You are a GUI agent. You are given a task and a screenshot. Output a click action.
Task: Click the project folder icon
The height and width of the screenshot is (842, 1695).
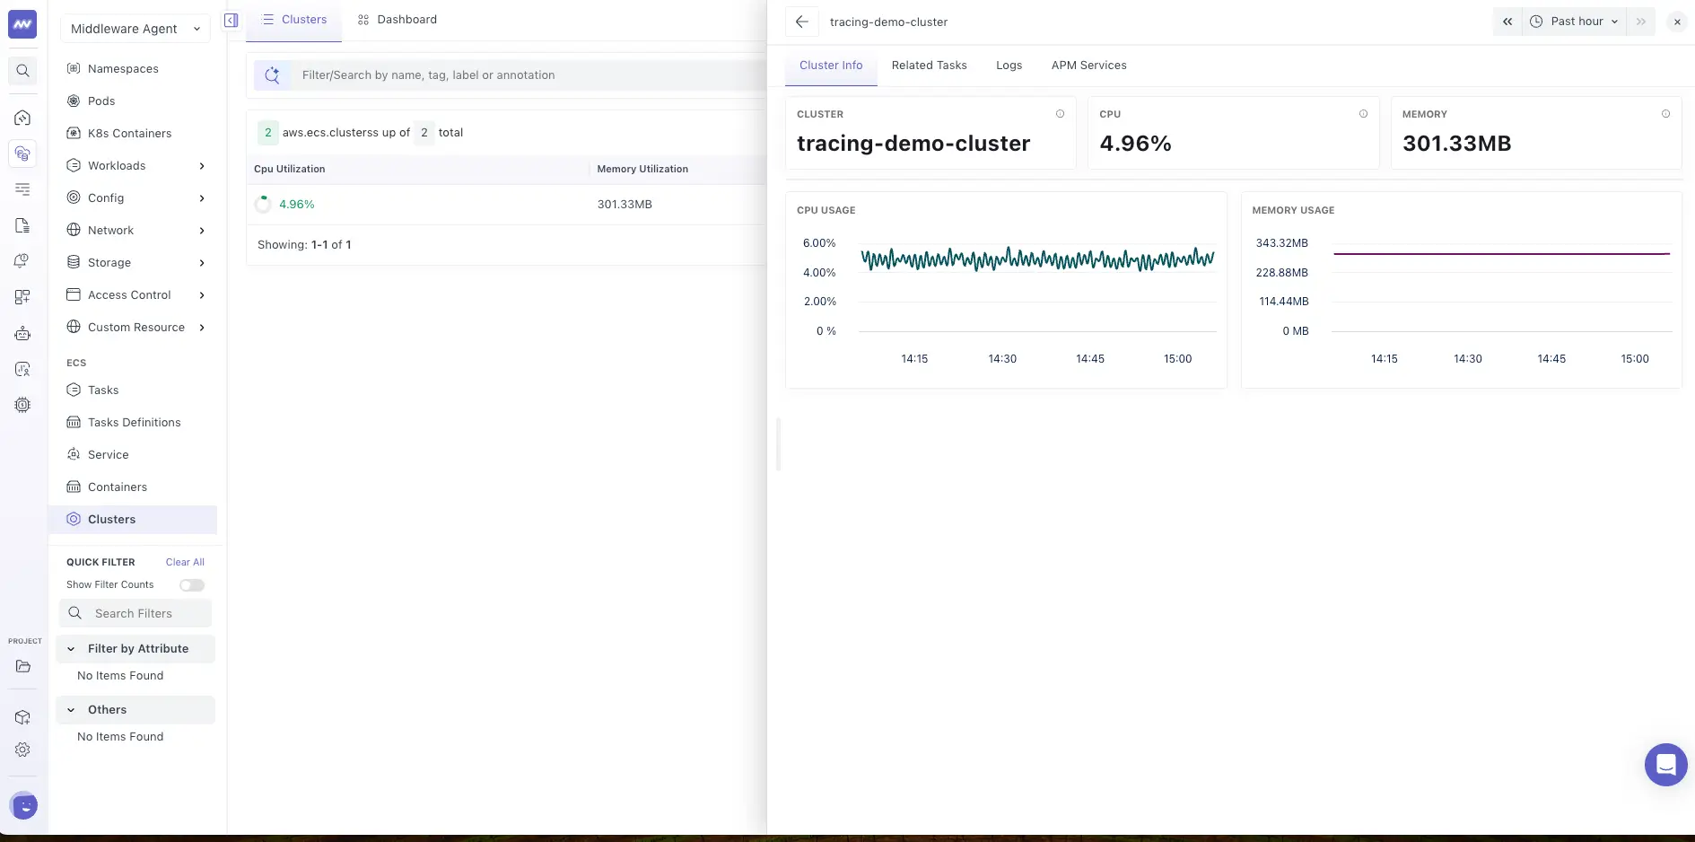(x=23, y=666)
